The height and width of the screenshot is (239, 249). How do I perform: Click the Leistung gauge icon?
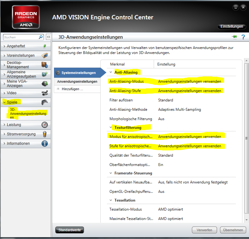pyautogui.click(x=45, y=125)
